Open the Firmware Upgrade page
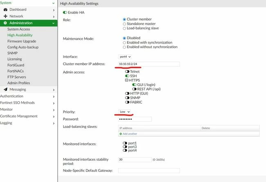This screenshot has width=266, height=182. [22, 41]
